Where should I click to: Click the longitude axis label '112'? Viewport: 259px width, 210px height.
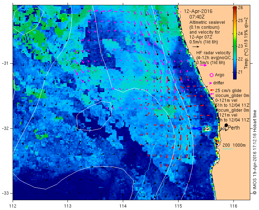[x=13, y=206]
